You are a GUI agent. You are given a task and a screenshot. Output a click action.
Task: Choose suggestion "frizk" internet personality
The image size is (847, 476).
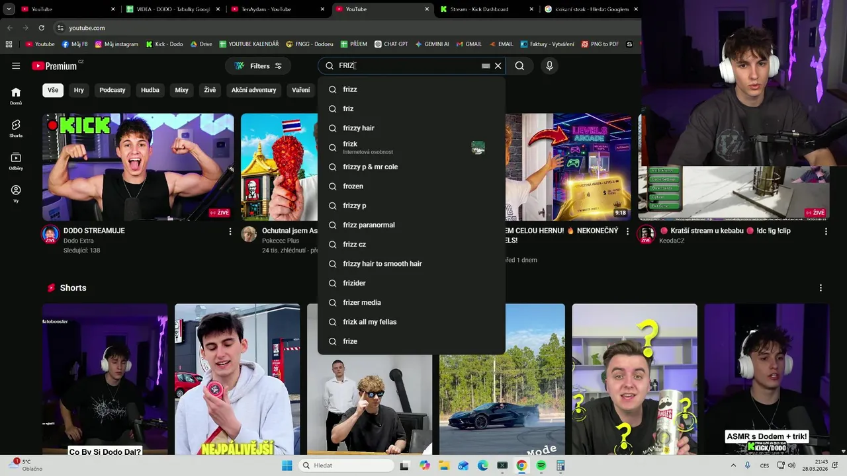click(x=411, y=147)
